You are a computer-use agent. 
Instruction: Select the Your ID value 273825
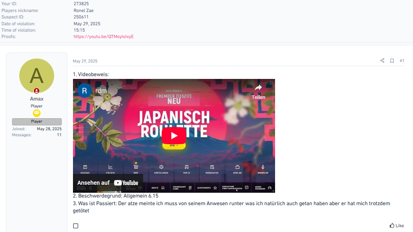tap(81, 4)
